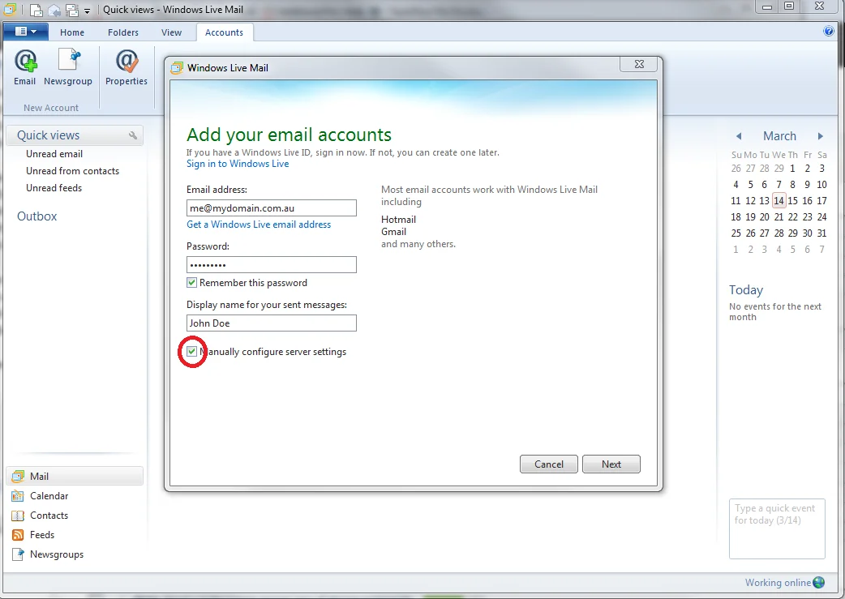Click the Today heading in calendar pane
The width and height of the screenshot is (845, 599).
click(746, 290)
